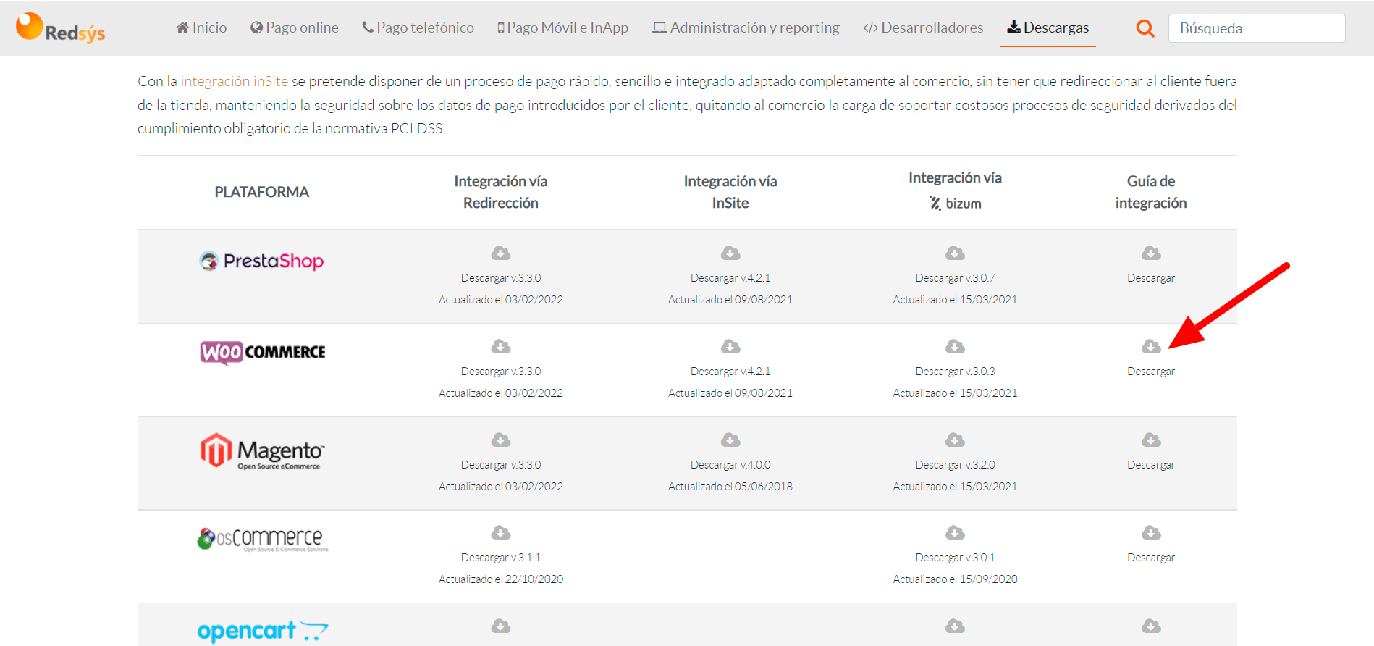
Task: Click PrestaShop guide Descargar text
Action: pyautogui.click(x=1151, y=278)
